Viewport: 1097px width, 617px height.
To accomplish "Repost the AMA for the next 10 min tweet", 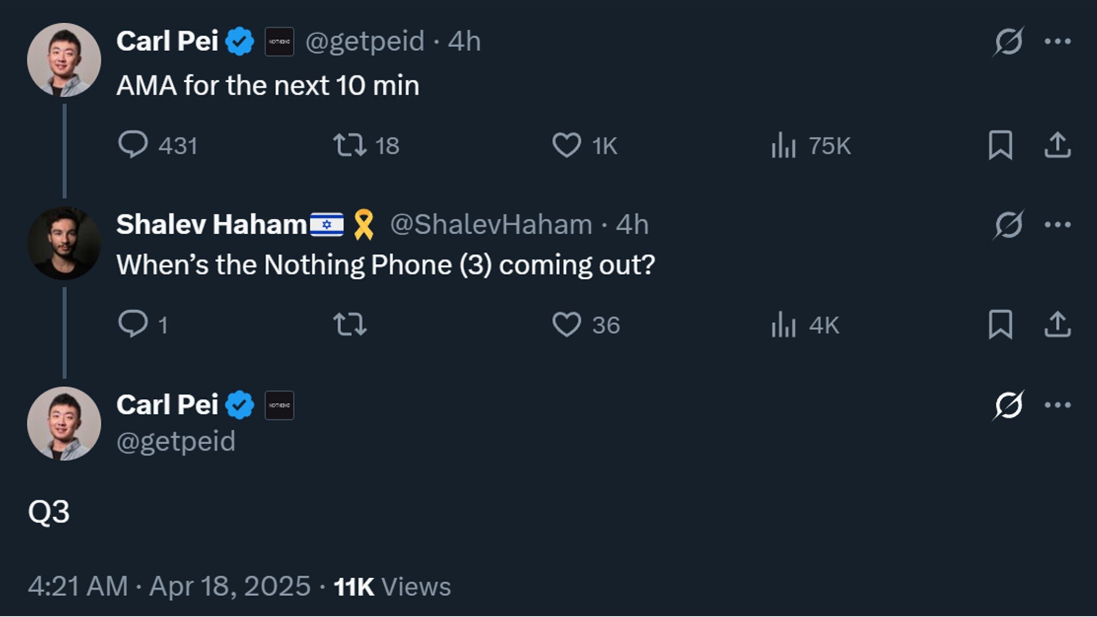I will 350,145.
